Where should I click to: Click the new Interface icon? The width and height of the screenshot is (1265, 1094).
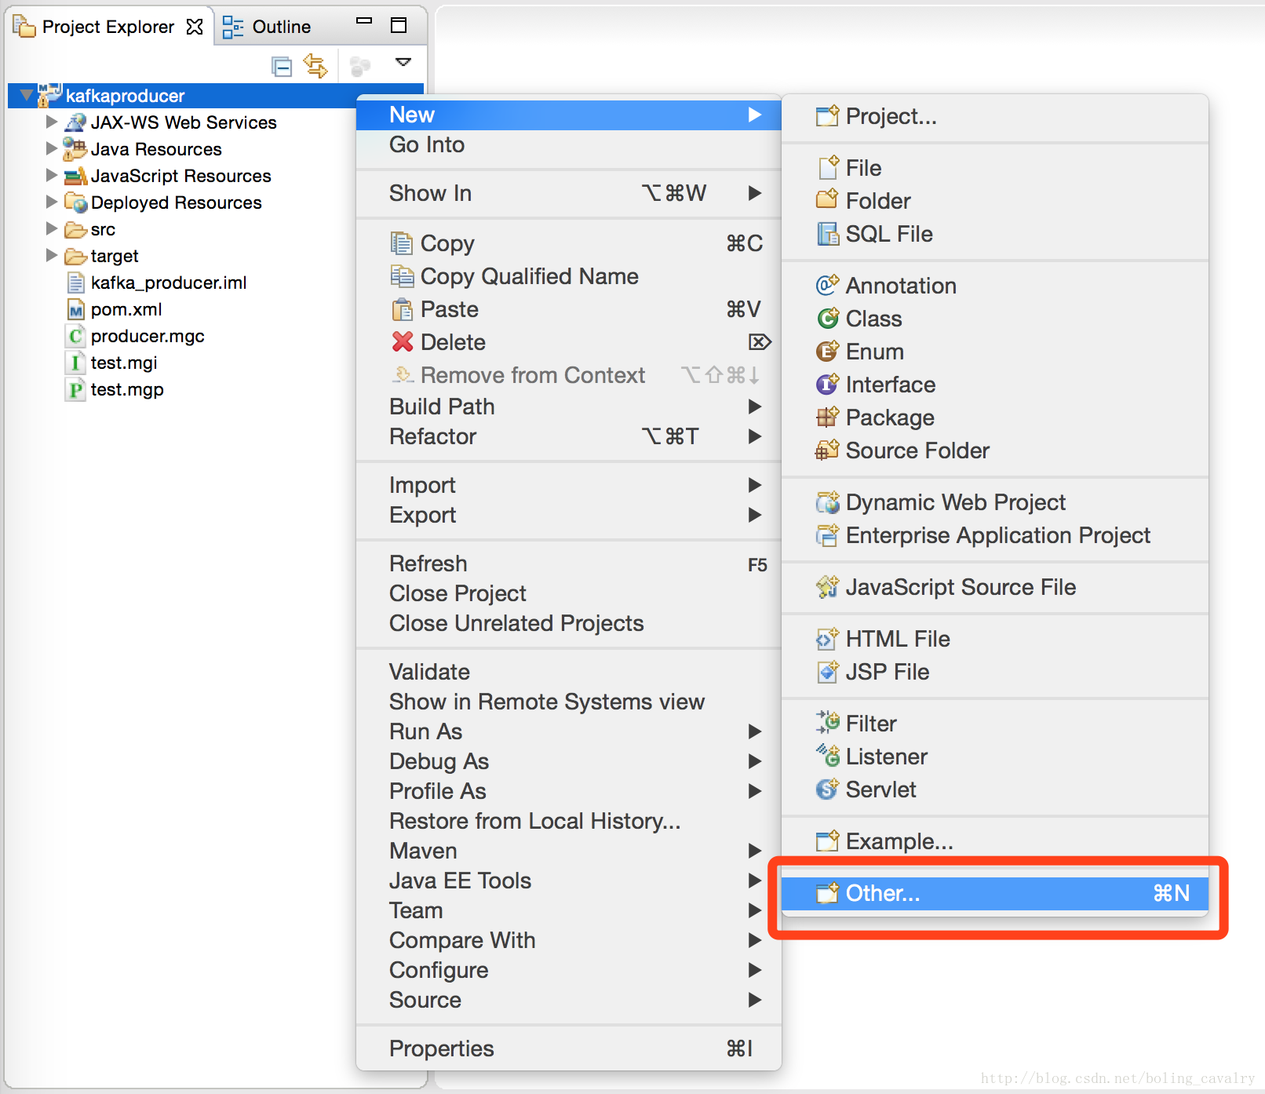[x=828, y=385]
